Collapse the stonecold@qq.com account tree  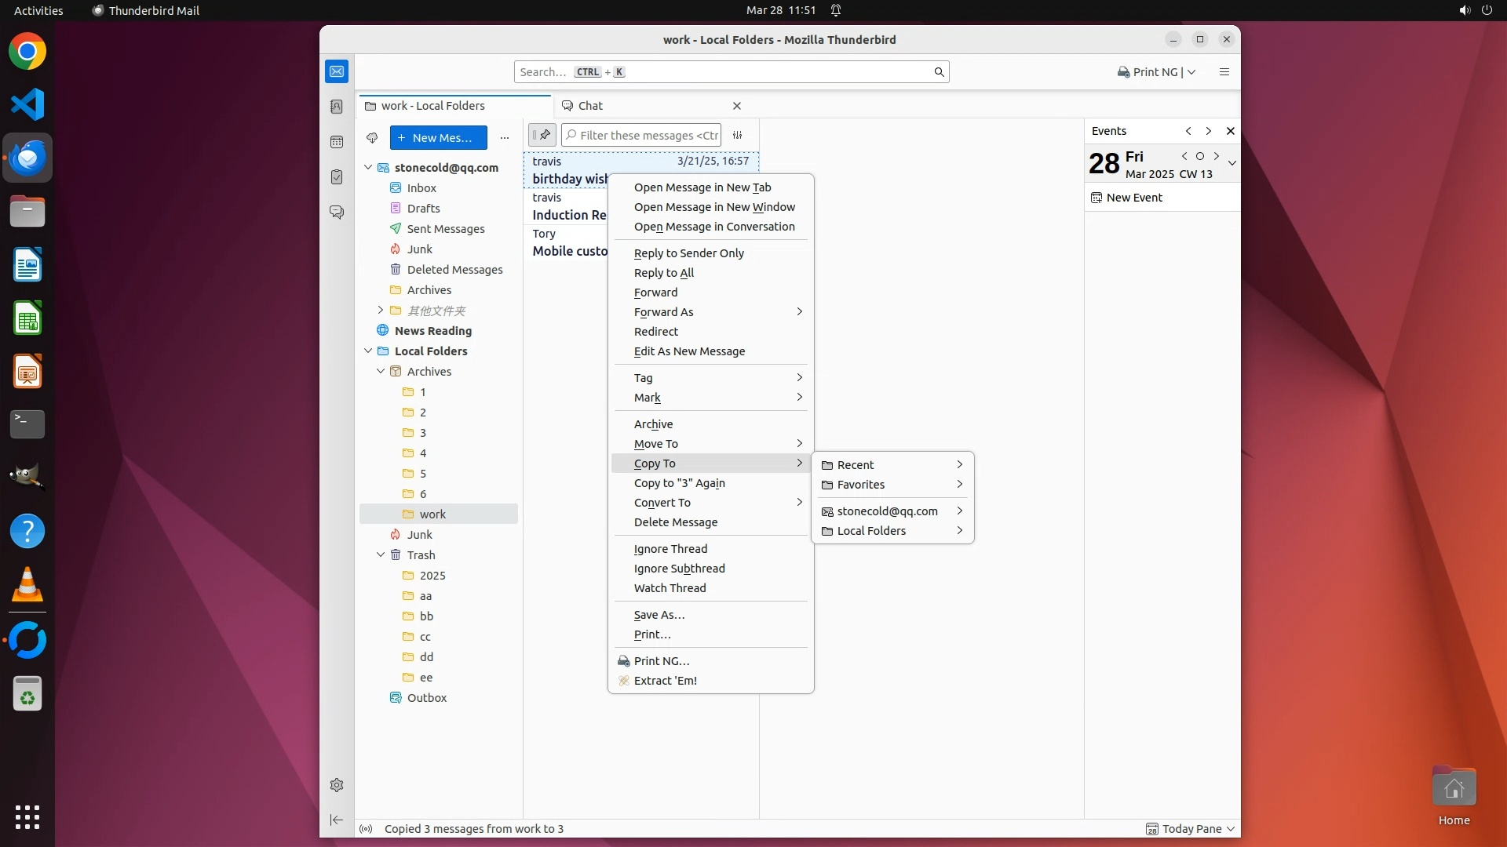tap(368, 168)
